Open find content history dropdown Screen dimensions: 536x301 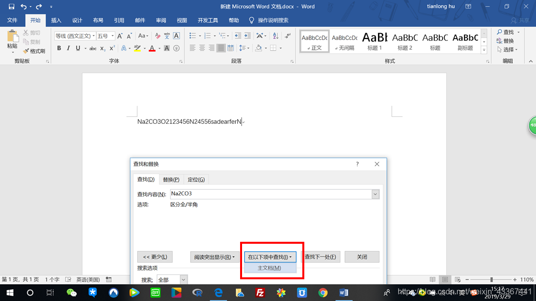pyautogui.click(x=375, y=194)
